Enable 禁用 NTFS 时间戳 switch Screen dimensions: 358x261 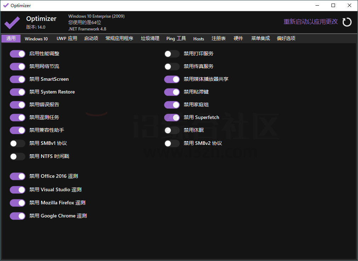pyautogui.click(x=18, y=157)
